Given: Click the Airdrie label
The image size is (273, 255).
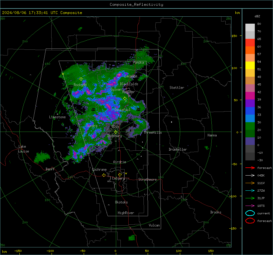Looking at the screenshot, I should coord(120,162).
